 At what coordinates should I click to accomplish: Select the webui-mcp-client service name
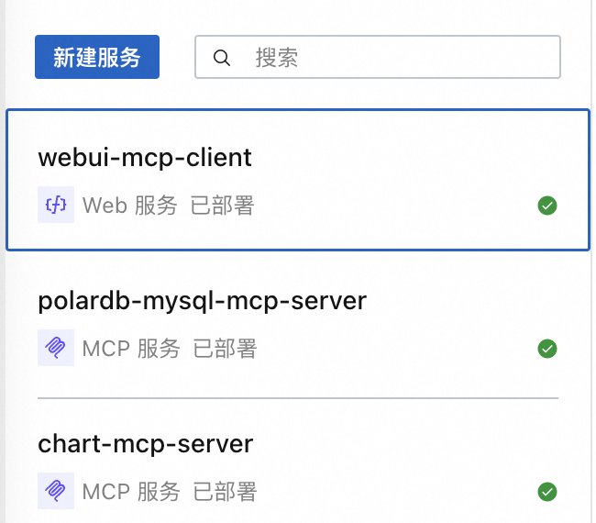point(145,158)
